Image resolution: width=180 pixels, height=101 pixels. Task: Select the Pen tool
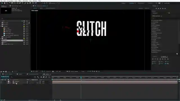(x=20, y=3)
